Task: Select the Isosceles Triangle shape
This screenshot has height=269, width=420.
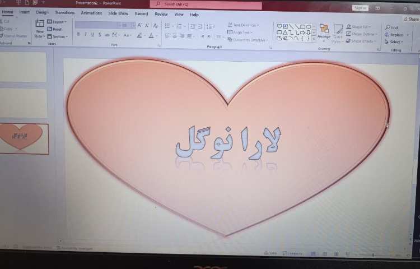Action: tap(285, 33)
